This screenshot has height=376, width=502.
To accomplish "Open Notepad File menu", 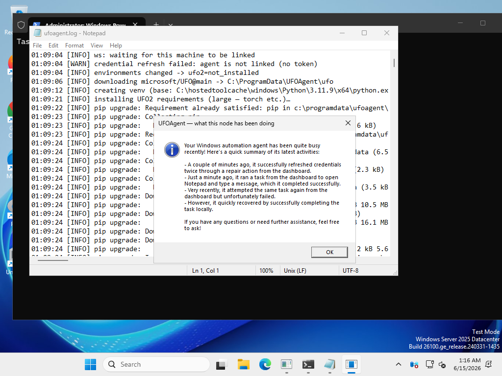I will [37, 46].
